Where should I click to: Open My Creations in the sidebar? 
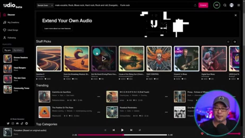click(11, 22)
